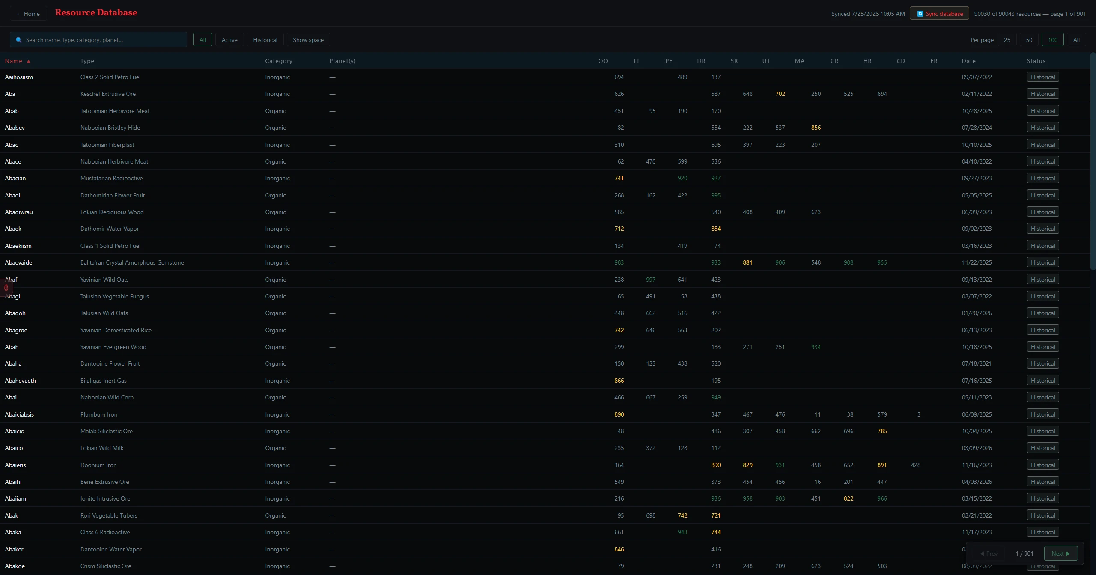This screenshot has height=575, width=1096.
Task: Click date 09/07/2022 in Aaihosiism row
Action: coord(977,77)
